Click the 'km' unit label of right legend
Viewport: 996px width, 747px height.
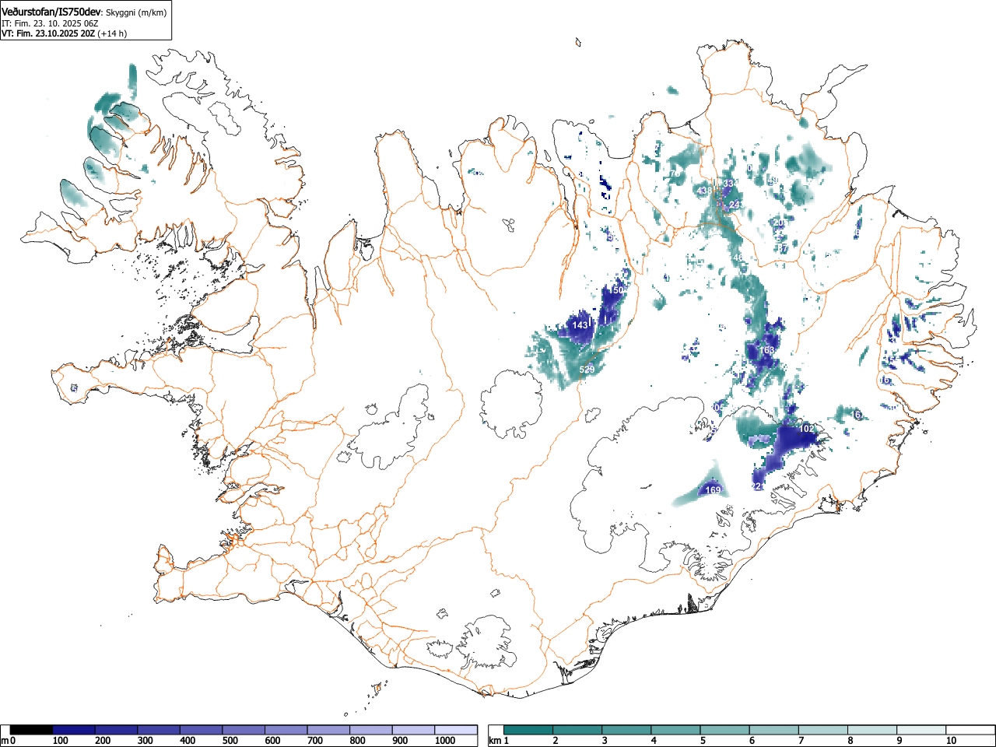(495, 741)
